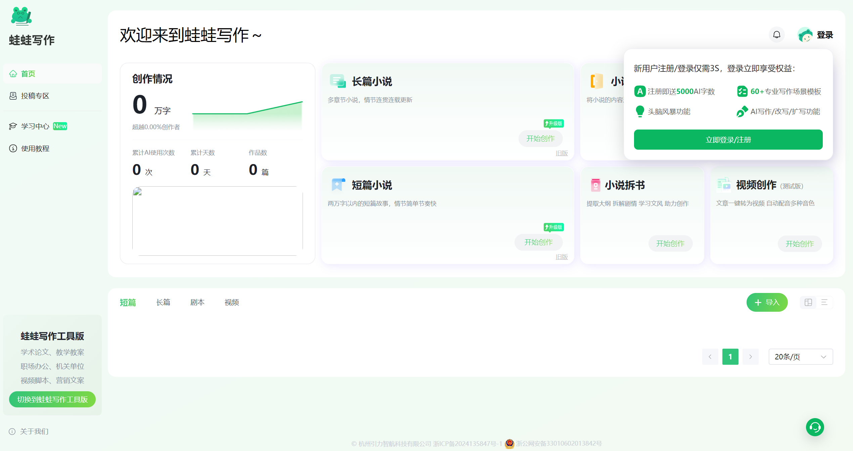Click the green trend chart in 创作情况
Viewport: 853px width, 451px height.
click(x=248, y=115)
